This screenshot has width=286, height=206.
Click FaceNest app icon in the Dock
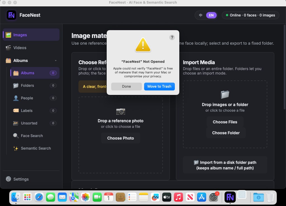tap(230, 197)
